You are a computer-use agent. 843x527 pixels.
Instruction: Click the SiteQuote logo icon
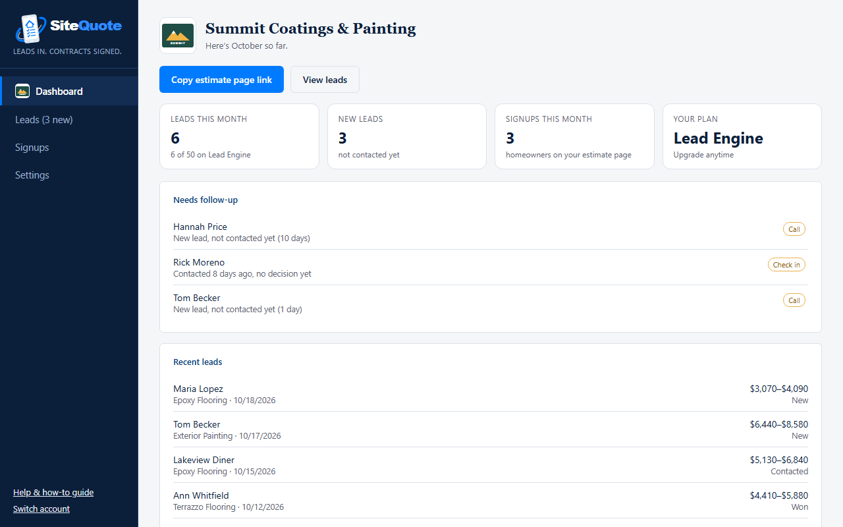[32, 28]
